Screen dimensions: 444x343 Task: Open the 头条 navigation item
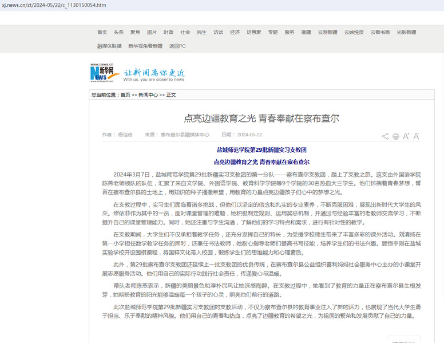coord(118,32)
